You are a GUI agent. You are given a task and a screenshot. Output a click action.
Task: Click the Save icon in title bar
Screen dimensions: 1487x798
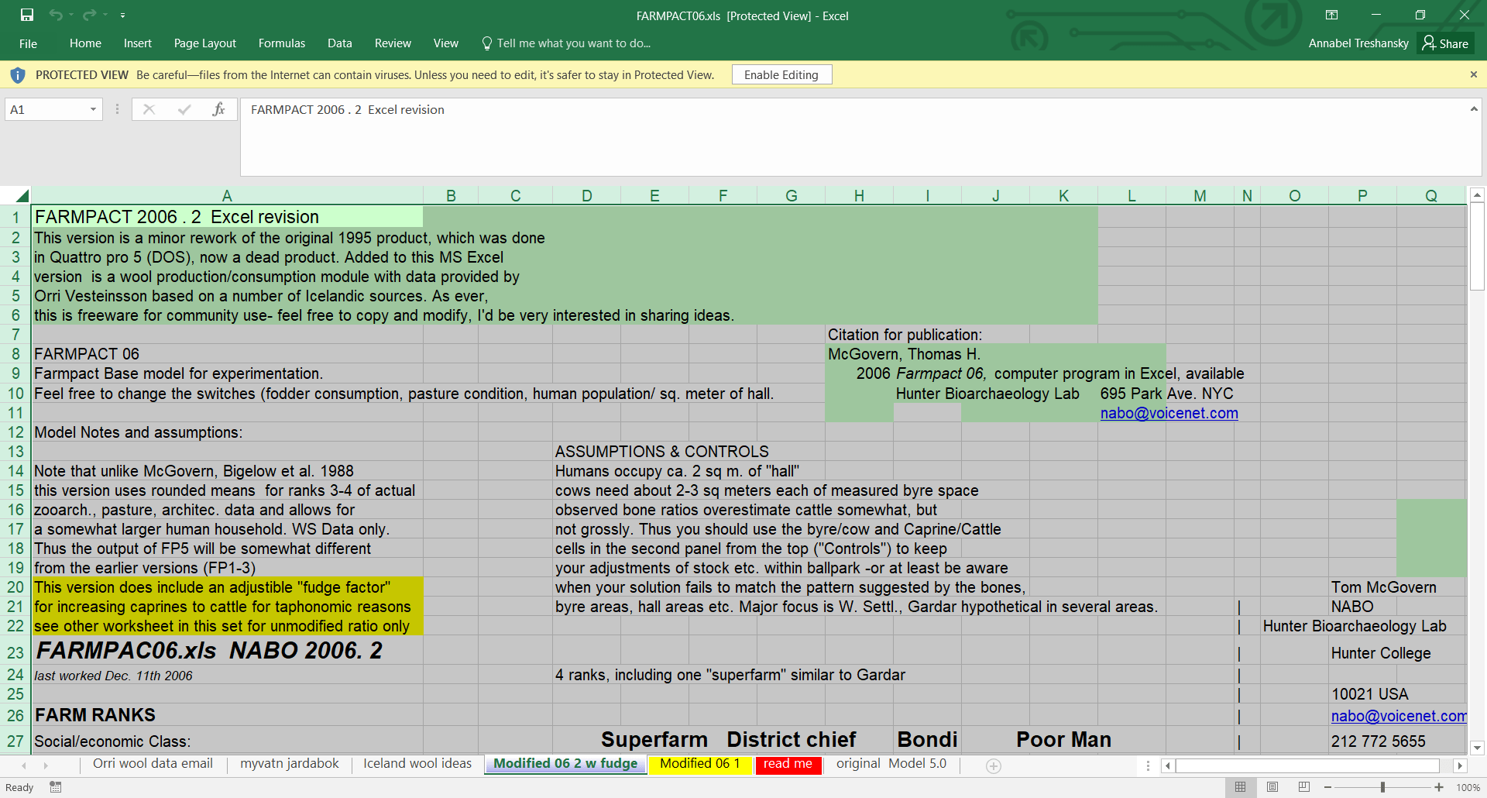27,15
